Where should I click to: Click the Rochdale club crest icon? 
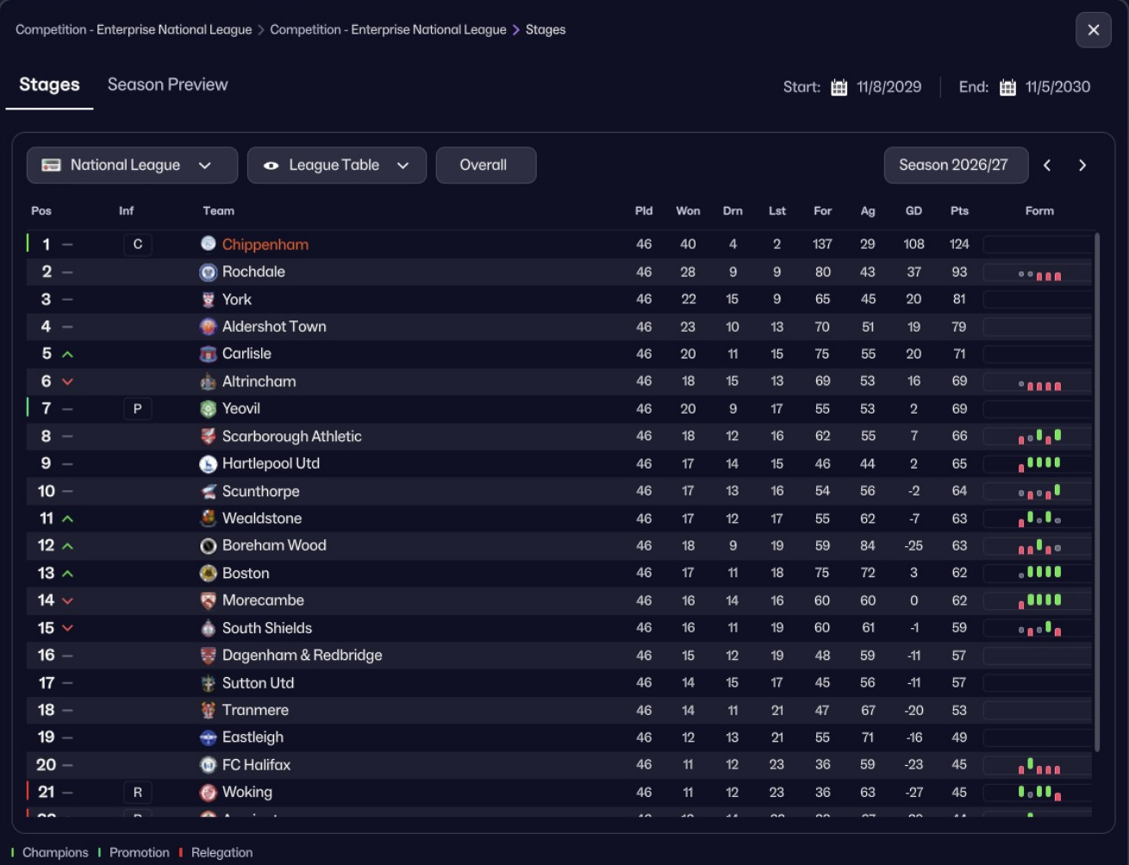tap(208, 272)
